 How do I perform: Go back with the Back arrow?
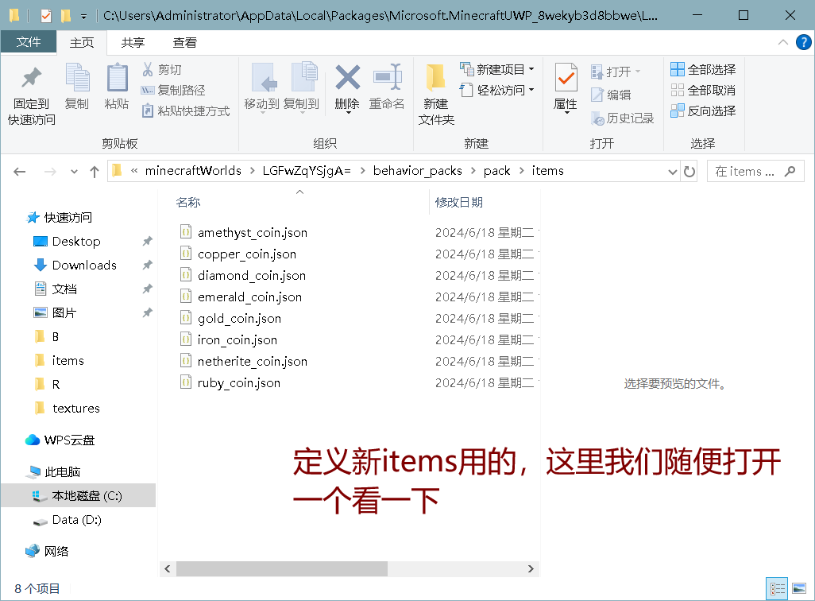coord(20,172)
